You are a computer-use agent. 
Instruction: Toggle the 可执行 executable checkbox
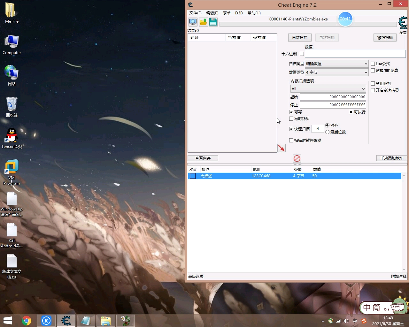351,112
